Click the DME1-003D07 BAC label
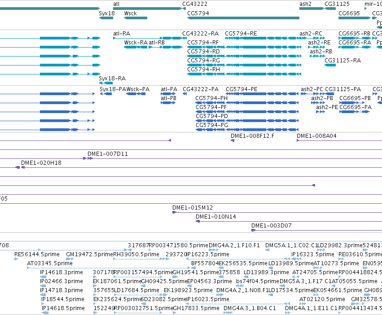This screenshot has height=315, width=382. tap(272, 226)
